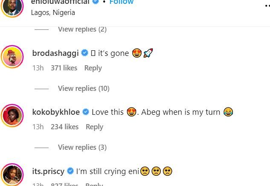Open the kokobykhloe username link

point(56,112)
